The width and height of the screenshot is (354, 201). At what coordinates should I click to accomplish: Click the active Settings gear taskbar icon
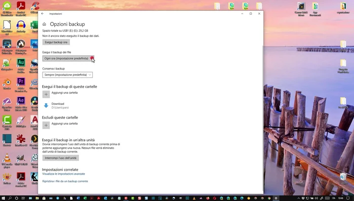coord(276,198)
